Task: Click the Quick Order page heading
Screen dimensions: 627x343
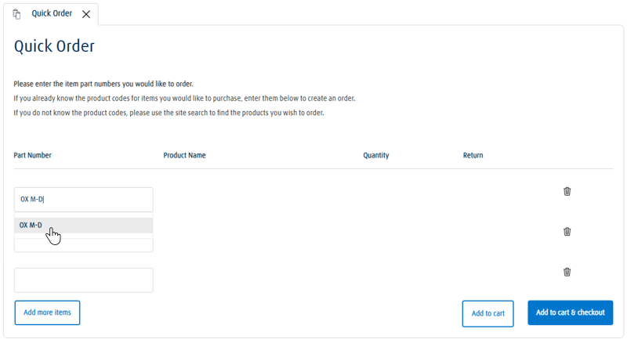Action: coord(54,46)
